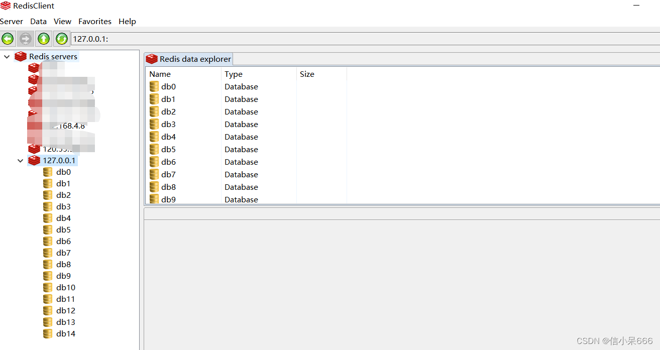The width and height of the screenshot is (660, 350).
Task: Click the green Back arrow toolbar button
Action: (x=8, y=38)
